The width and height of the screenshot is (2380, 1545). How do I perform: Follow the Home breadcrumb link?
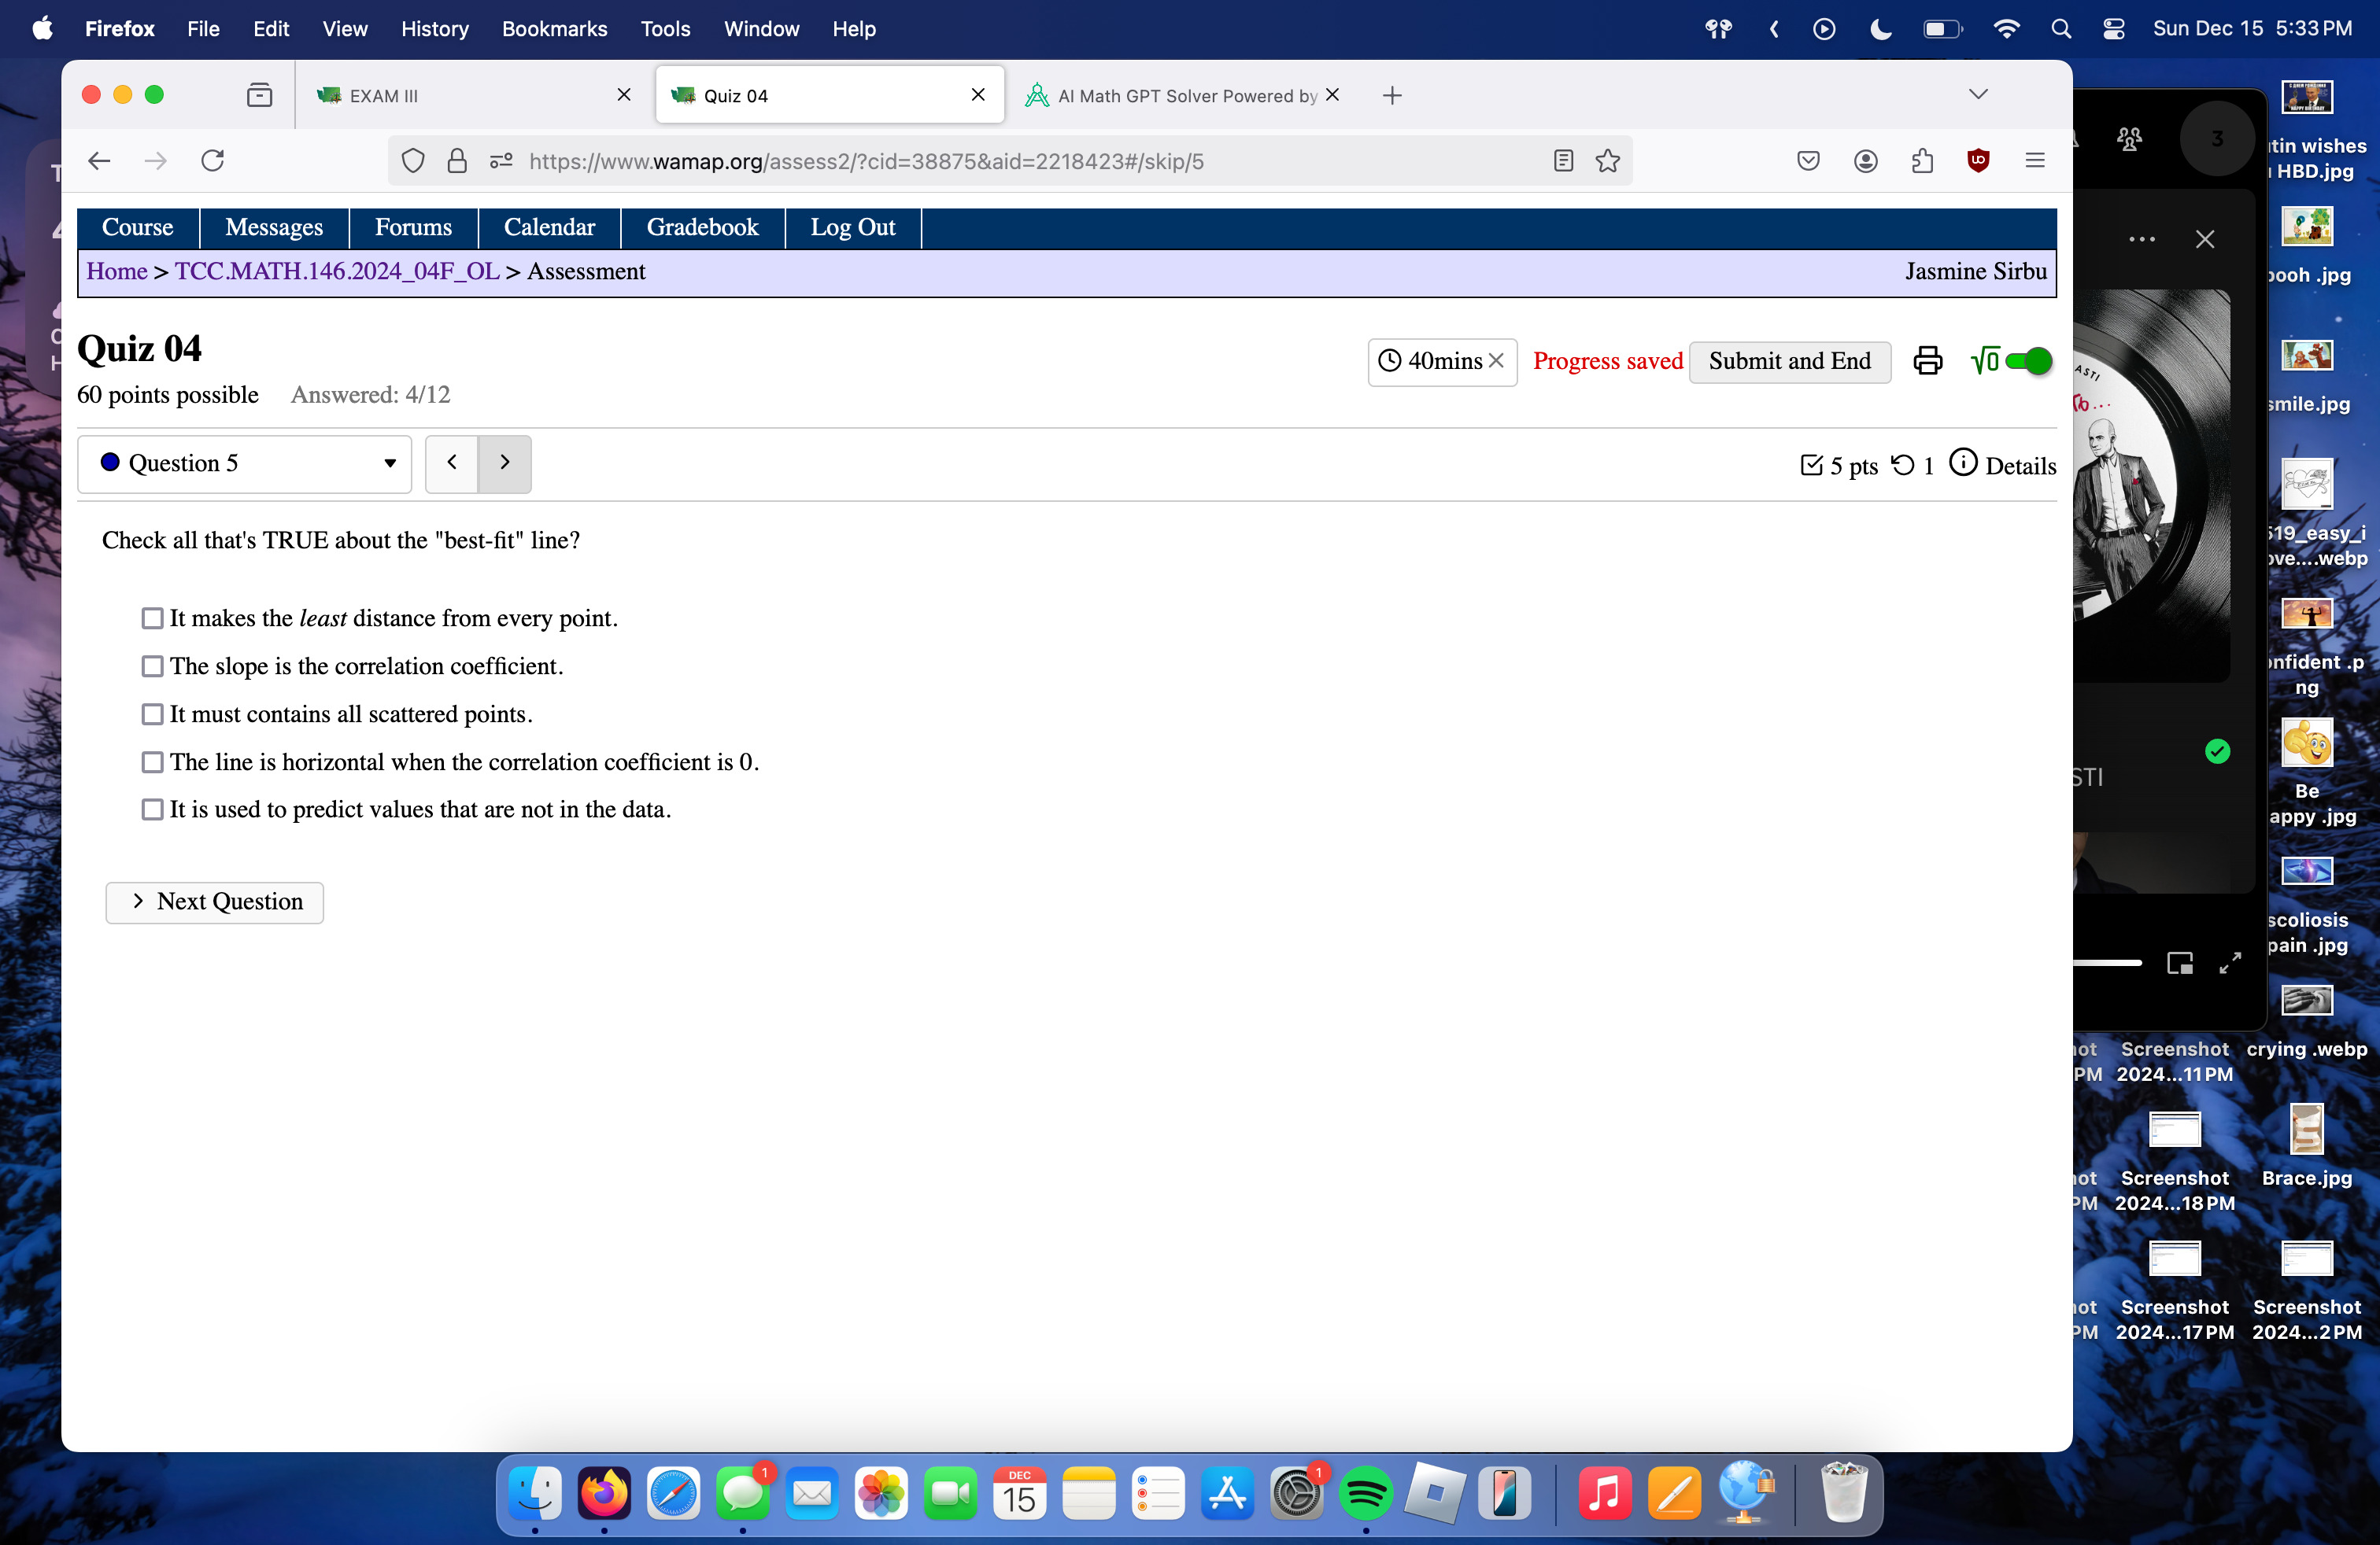click(x=117, y=272)
